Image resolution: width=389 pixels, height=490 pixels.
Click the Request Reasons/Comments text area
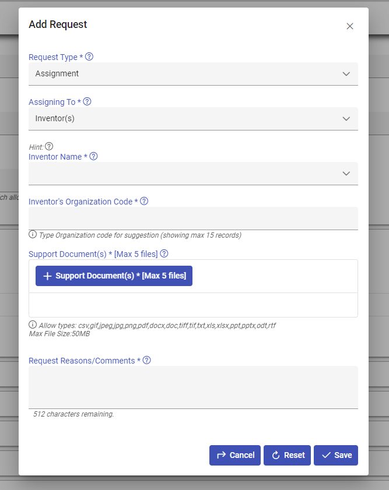(193, 387)
